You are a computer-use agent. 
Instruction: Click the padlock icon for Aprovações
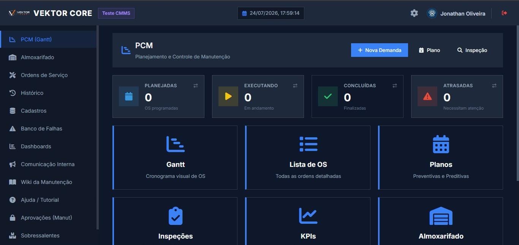13,218
